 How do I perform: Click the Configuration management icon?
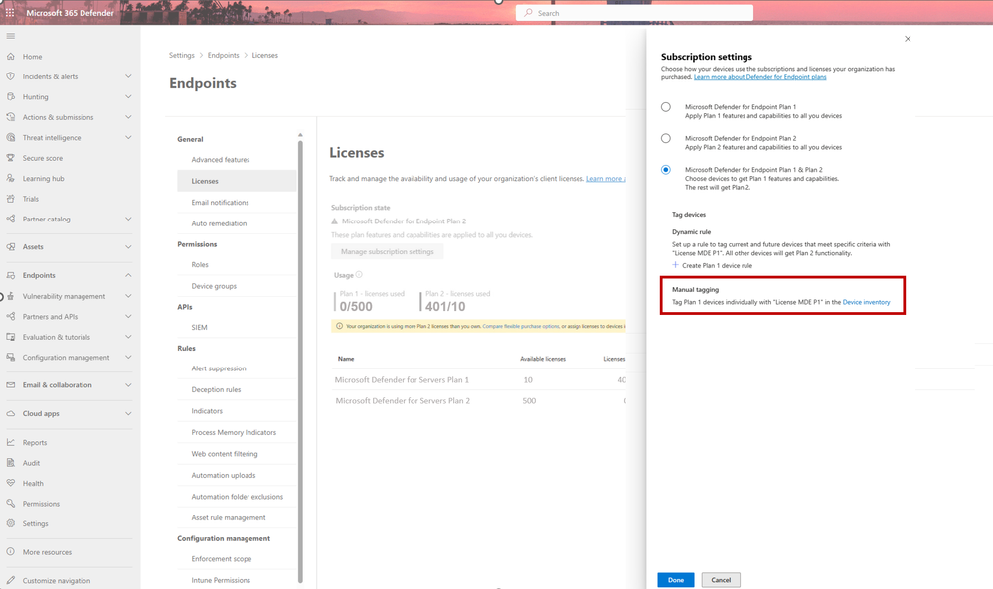point(11,357)
